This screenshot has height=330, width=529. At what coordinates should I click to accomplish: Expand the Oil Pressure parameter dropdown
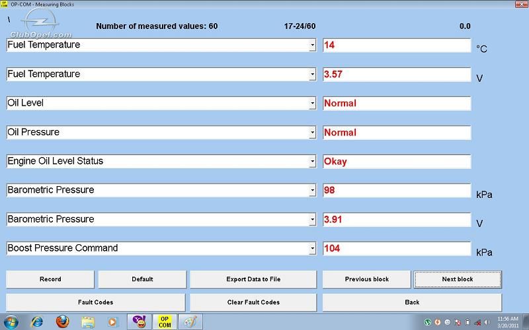[312, 133]
